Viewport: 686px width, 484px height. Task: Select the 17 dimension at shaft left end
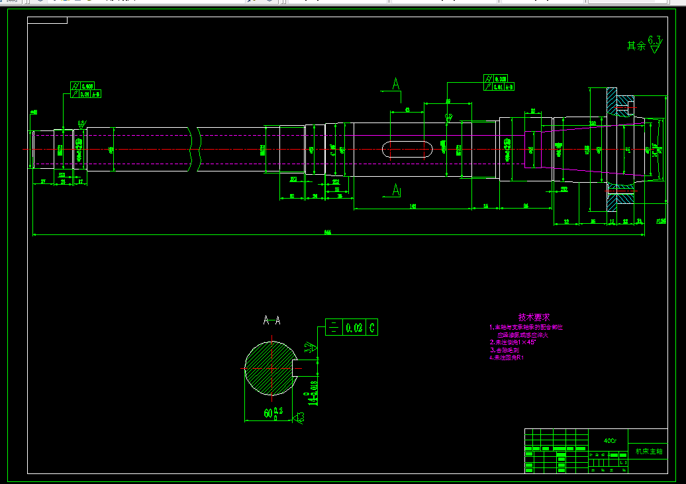(x=81, y=181)
